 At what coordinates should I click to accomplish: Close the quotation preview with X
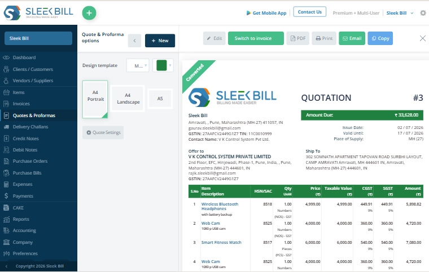423,38
